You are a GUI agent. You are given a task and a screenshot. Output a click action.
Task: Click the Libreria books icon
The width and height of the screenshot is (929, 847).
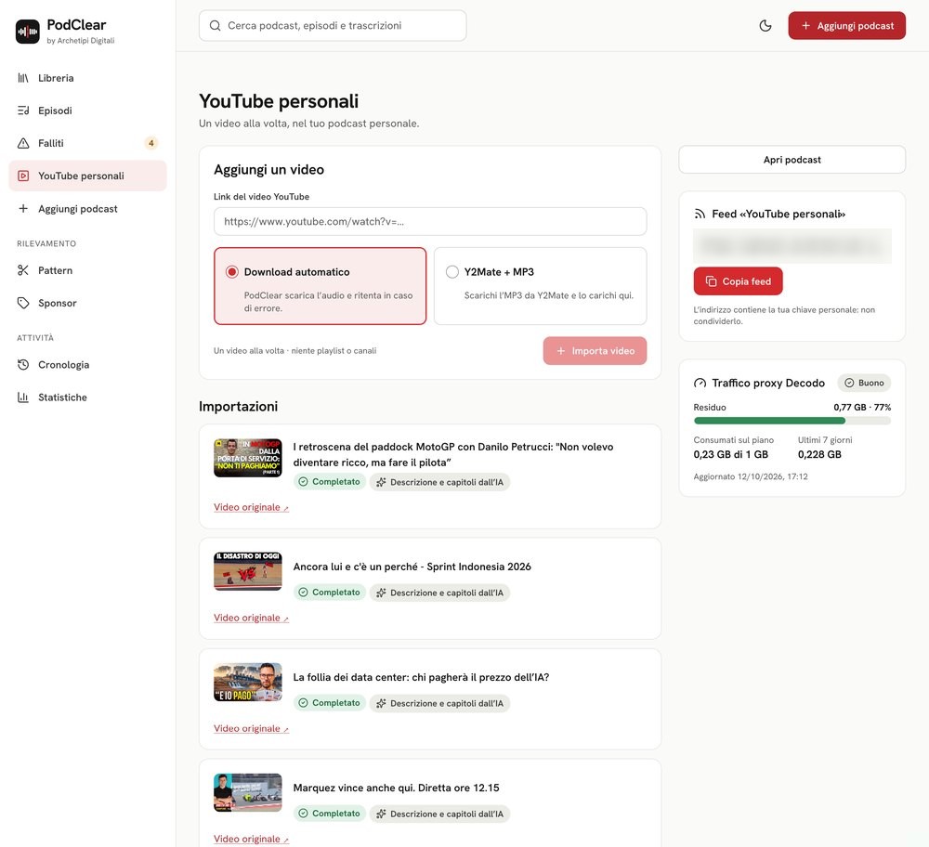pos(23,78)
